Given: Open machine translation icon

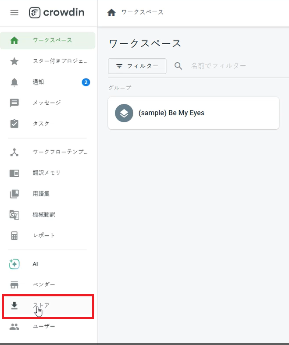Looking at the screenshot, I should (14, 215).
